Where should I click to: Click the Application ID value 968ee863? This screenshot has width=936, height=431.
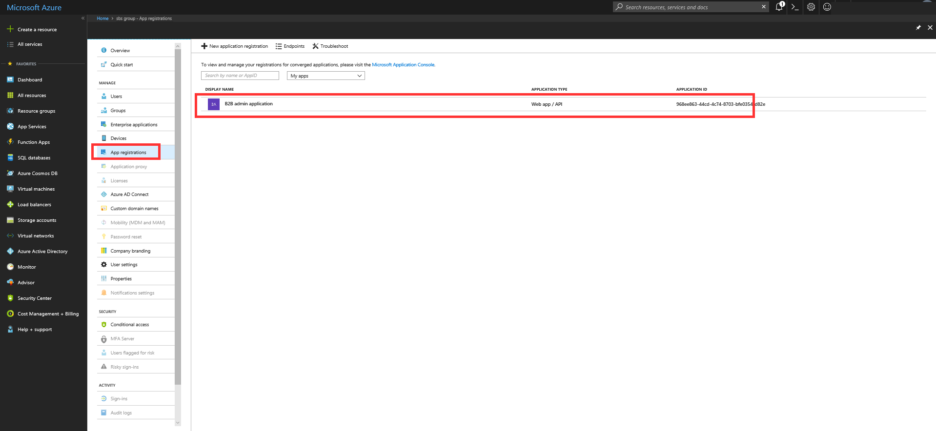[721, 104]
